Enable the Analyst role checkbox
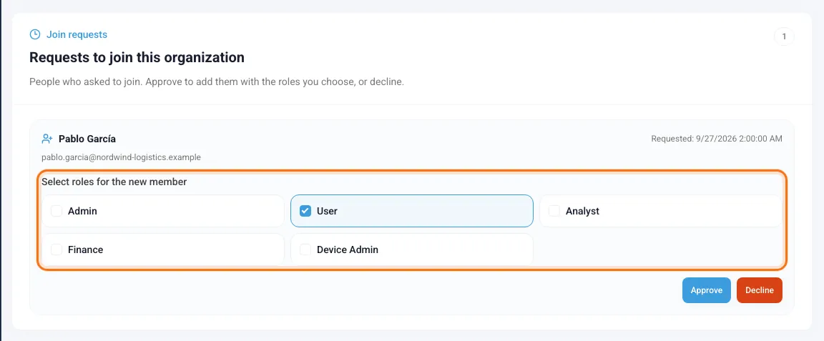This screenshot has height=341, width=824. click(x=554, y=211)
